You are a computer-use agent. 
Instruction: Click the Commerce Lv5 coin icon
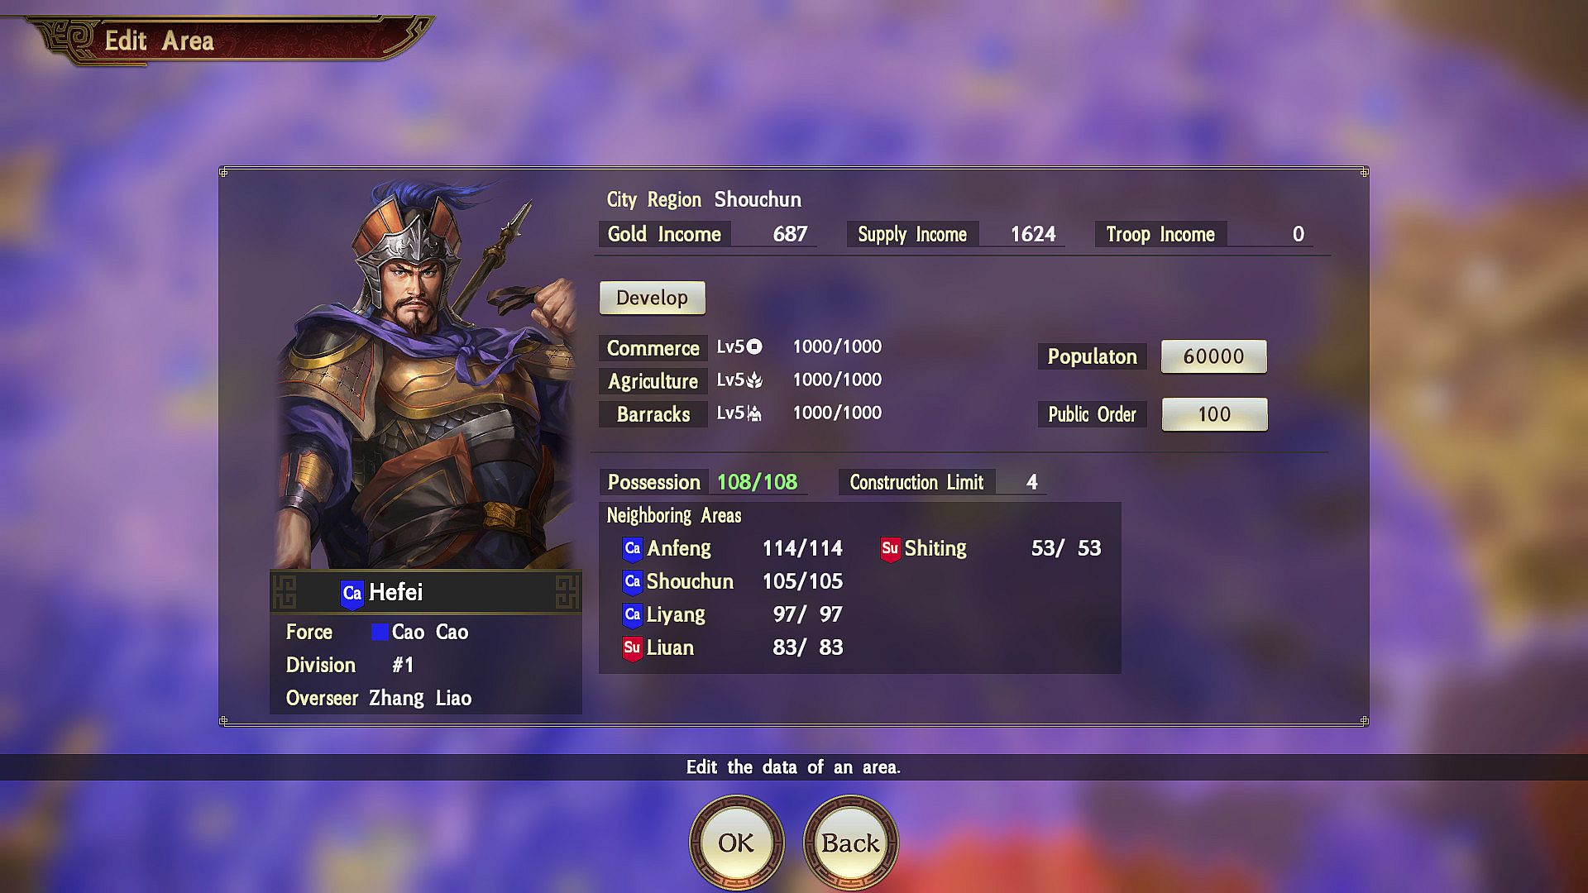pos(754,347)
